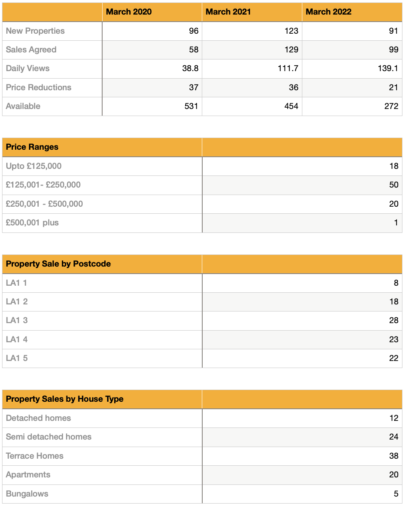Select the Upto £125,000 row label
Viewport: 407px width, 509px height.
(x=34, y=166)
